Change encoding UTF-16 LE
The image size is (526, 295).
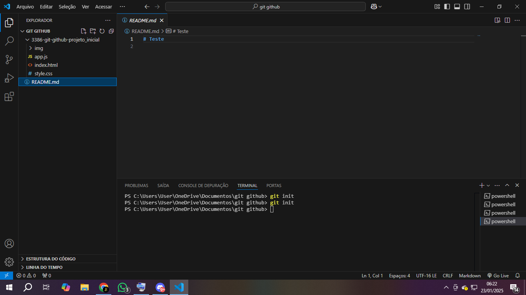(x=426, y=275)
